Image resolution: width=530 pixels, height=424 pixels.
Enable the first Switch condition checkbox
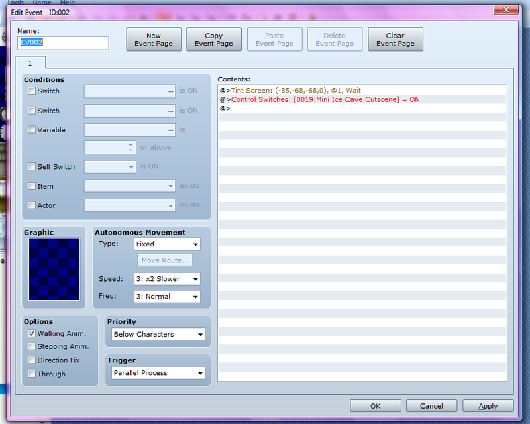click(x=32, y=91)
